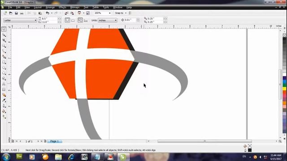Select the Outline pen tool
The width and height of the screenshot is (287, 161).
point(4,106)
